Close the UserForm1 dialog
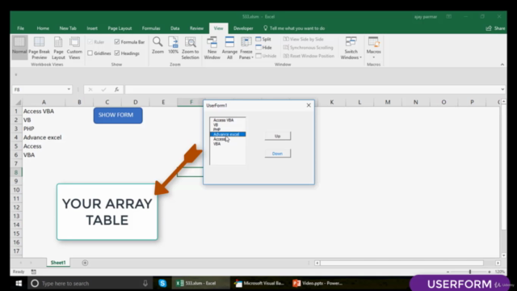The image size is (517, 291). pos(309,105)
